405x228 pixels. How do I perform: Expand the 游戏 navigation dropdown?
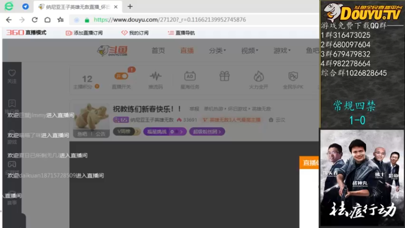[x=282, y=51]
